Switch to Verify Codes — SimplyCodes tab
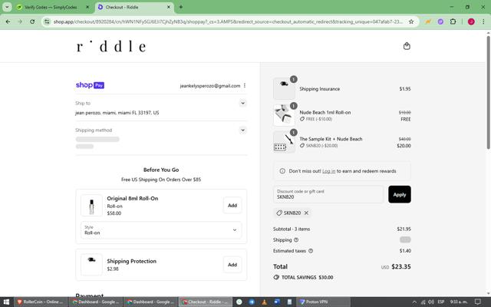491x307 pixels. tap(50, 7)
